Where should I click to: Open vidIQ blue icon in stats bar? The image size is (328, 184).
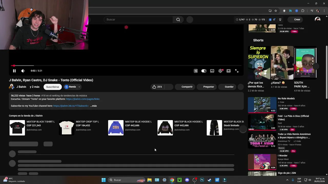click(x=270, y=19)
